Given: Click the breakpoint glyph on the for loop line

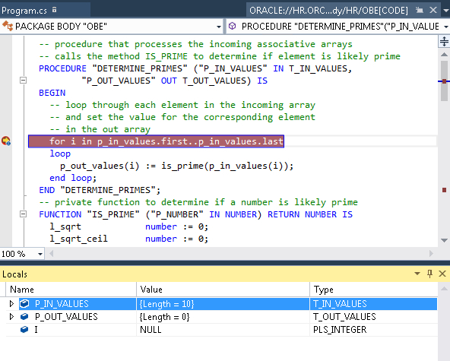Looking at the screenshot, I should click(x=6, y=141).
